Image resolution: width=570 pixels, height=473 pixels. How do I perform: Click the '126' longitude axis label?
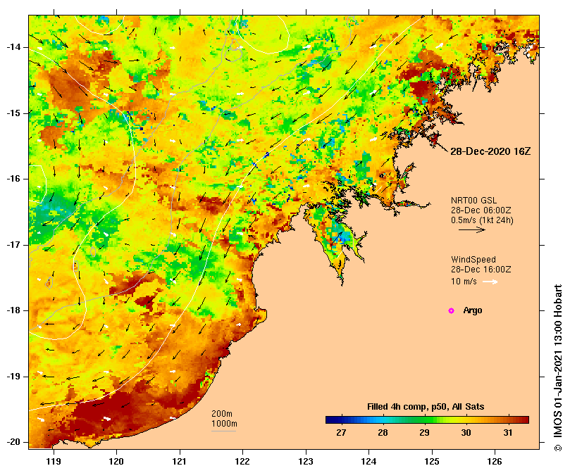coord(495,462)
